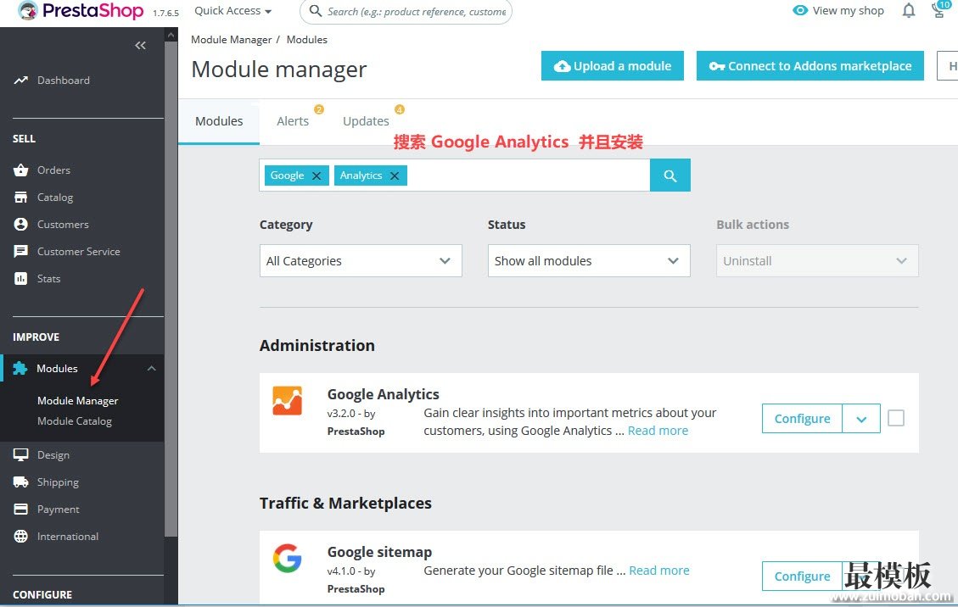The height and width of the screenshot is (607, 958).
Task: Open Customer Service menu text
Action: tap(79, 252)
